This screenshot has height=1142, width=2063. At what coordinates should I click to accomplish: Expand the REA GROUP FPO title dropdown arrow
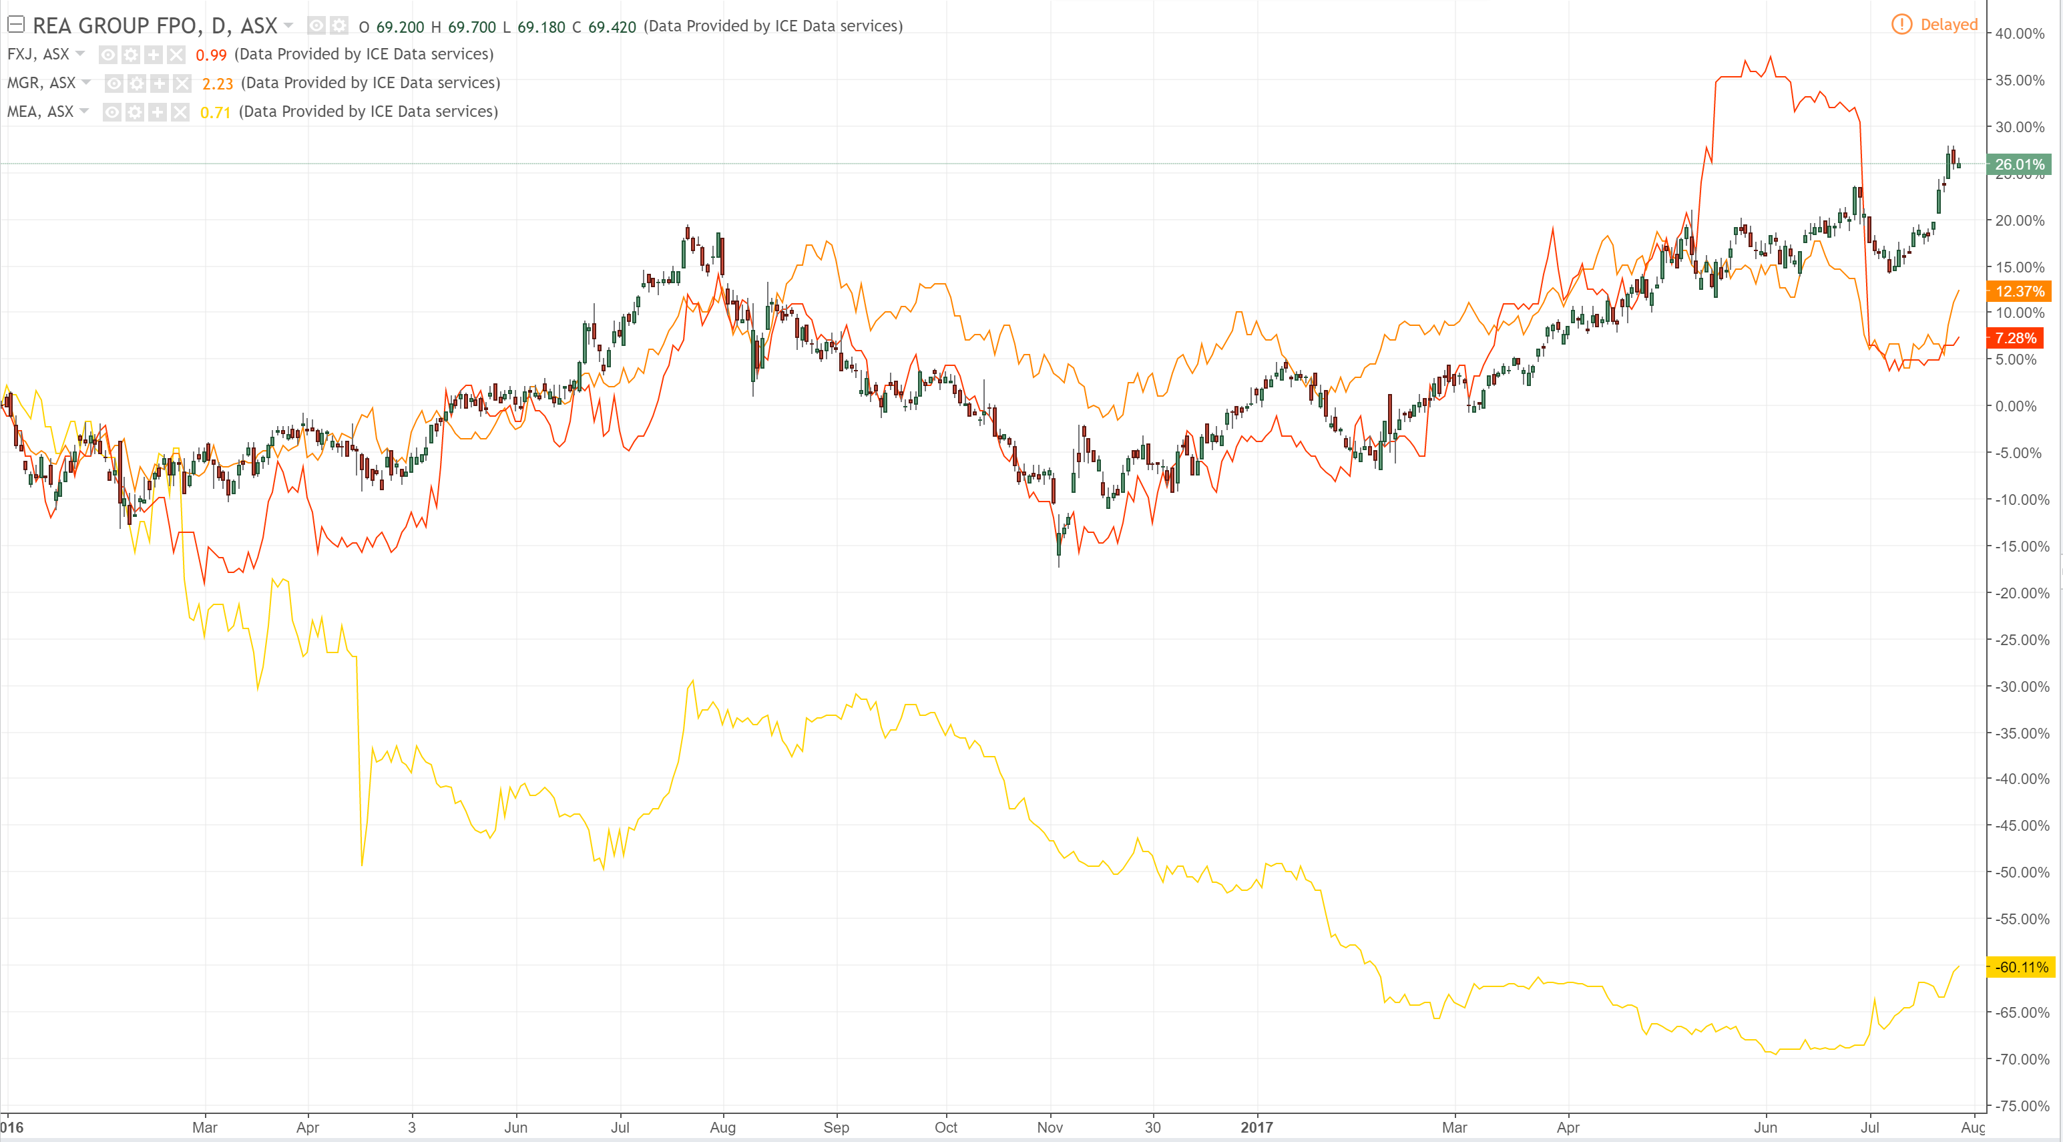pyautogui.click(x=288, y=25)
